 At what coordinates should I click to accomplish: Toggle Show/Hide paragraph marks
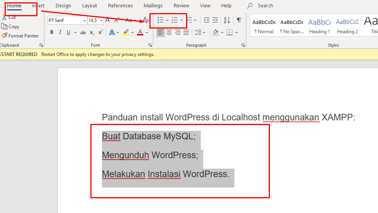click(x=239, y=20)
